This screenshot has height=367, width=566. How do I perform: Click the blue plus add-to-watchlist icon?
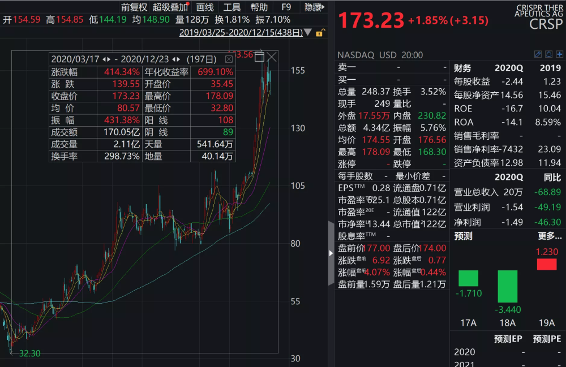[560, 54]
